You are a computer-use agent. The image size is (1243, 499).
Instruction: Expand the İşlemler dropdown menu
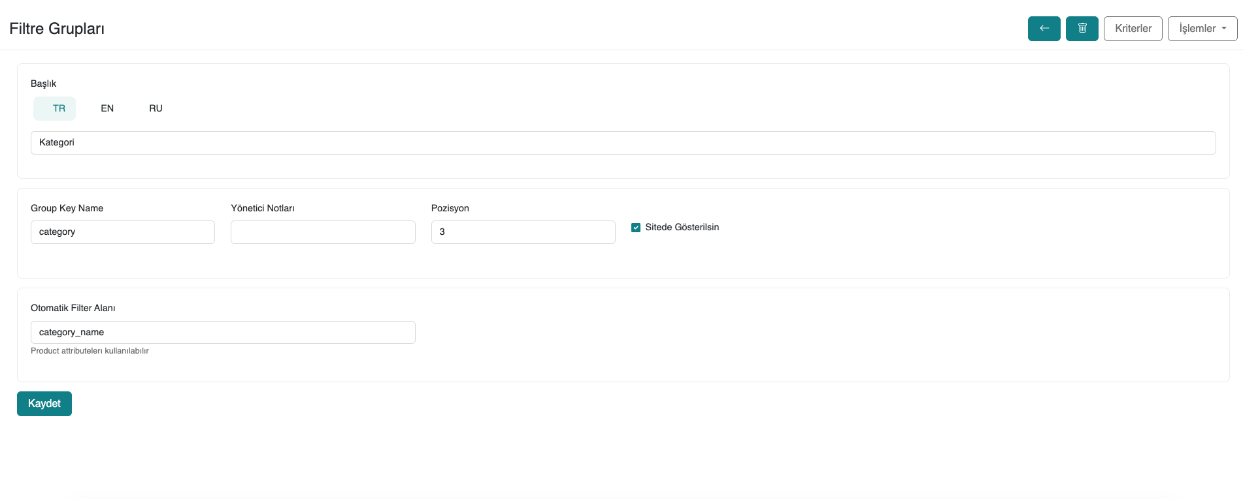pyautogui.click(x=1202, y=29)
